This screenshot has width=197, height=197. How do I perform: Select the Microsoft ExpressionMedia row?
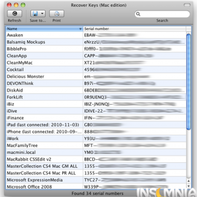tap(96, 180)
